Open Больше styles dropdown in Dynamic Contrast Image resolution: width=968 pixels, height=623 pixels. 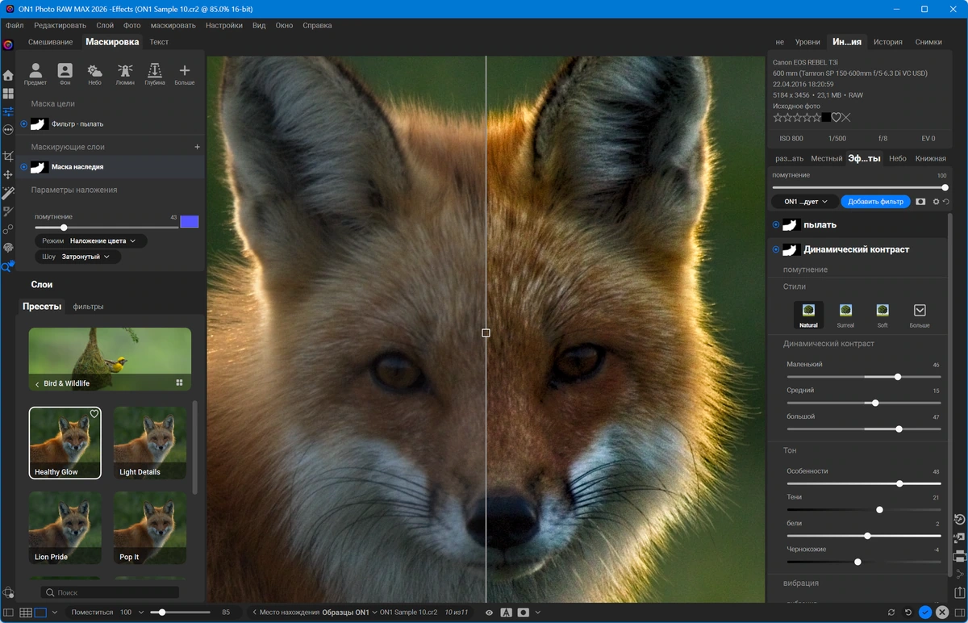(920, 315)
